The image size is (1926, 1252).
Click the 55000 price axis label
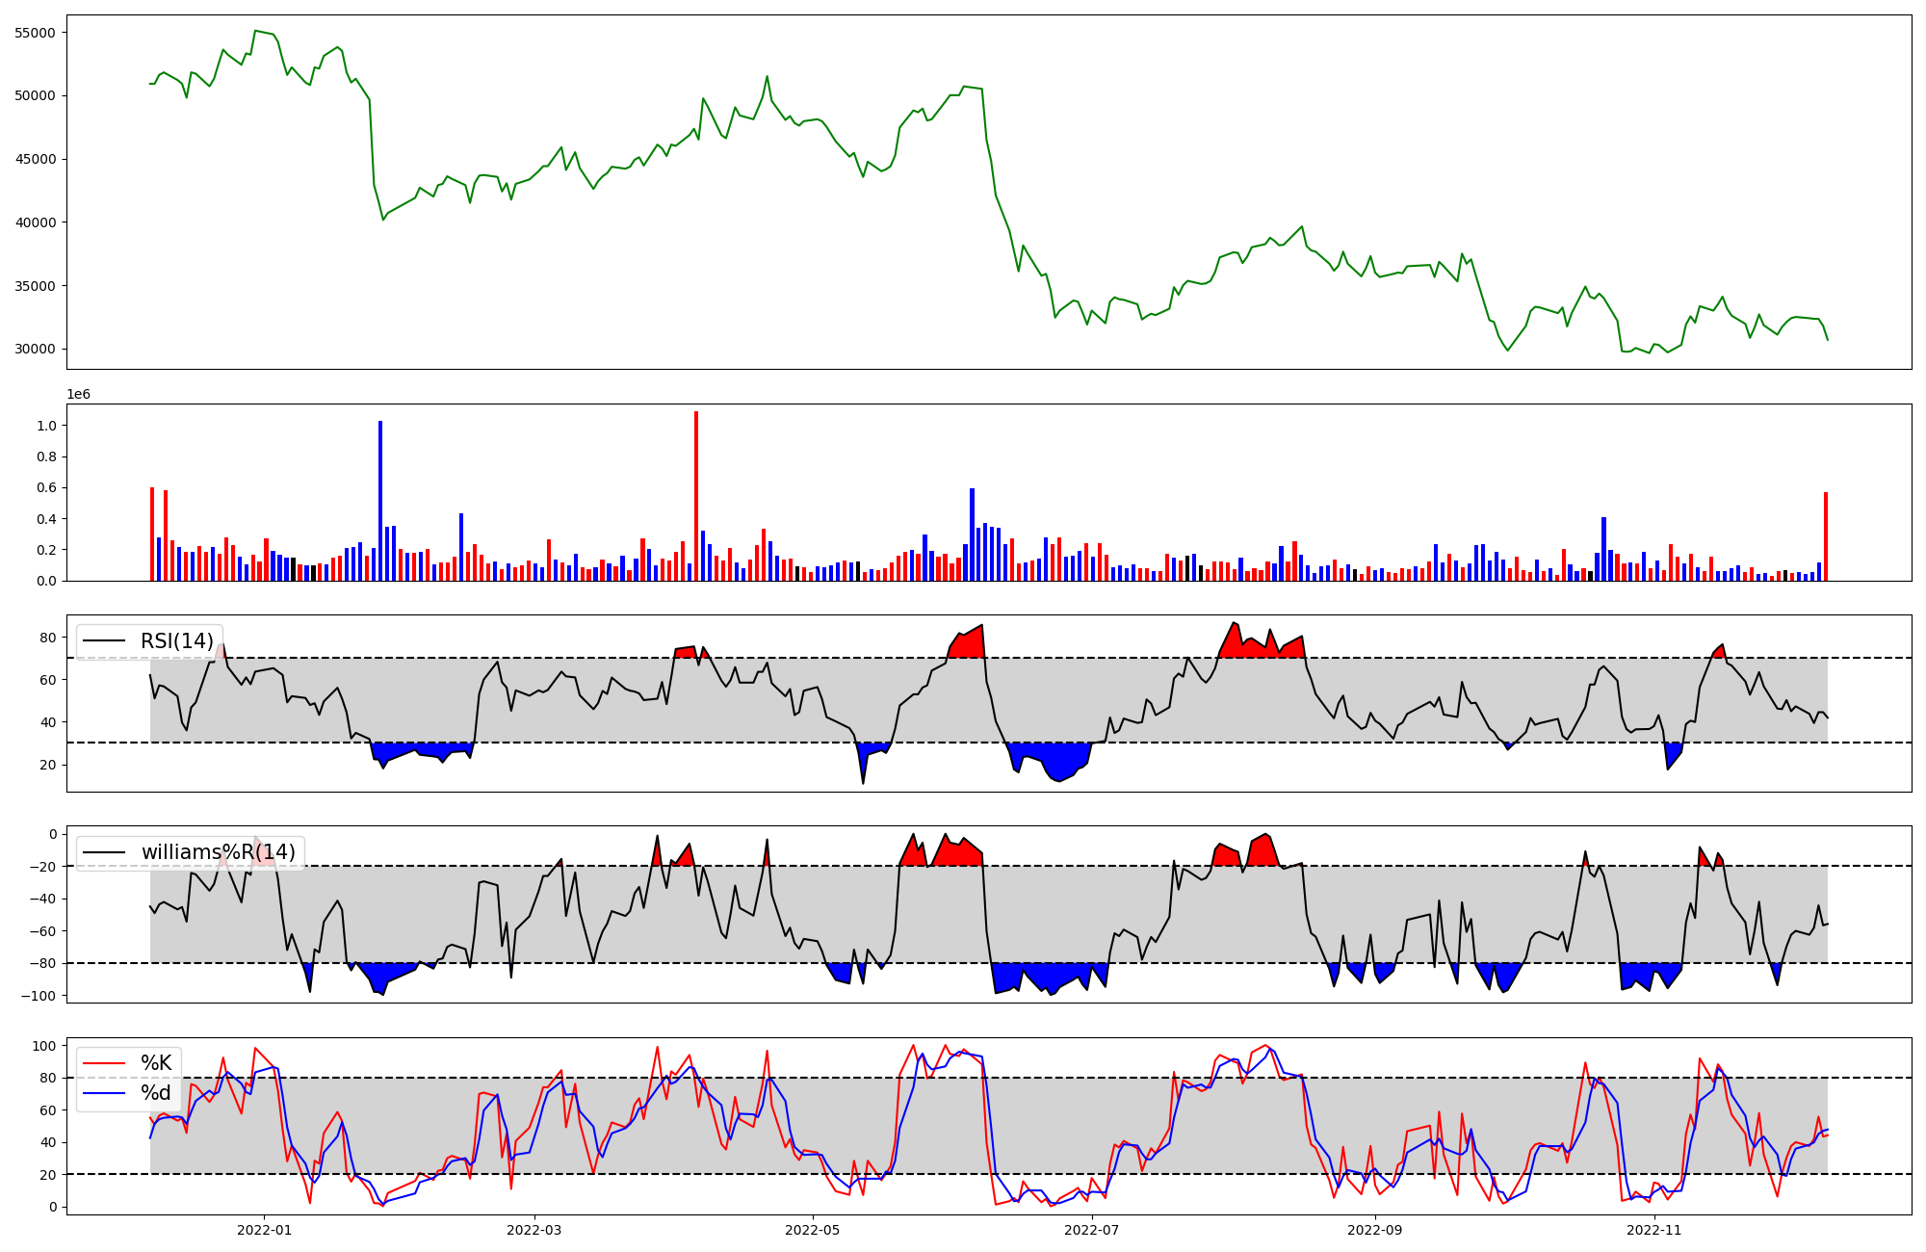(36, 33)
